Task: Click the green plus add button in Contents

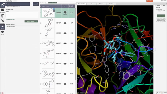Action: (161, 16)
